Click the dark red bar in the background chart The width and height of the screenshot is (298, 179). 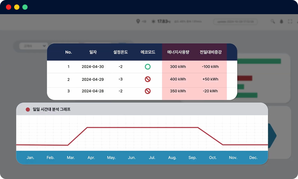[x=245, y=78]
